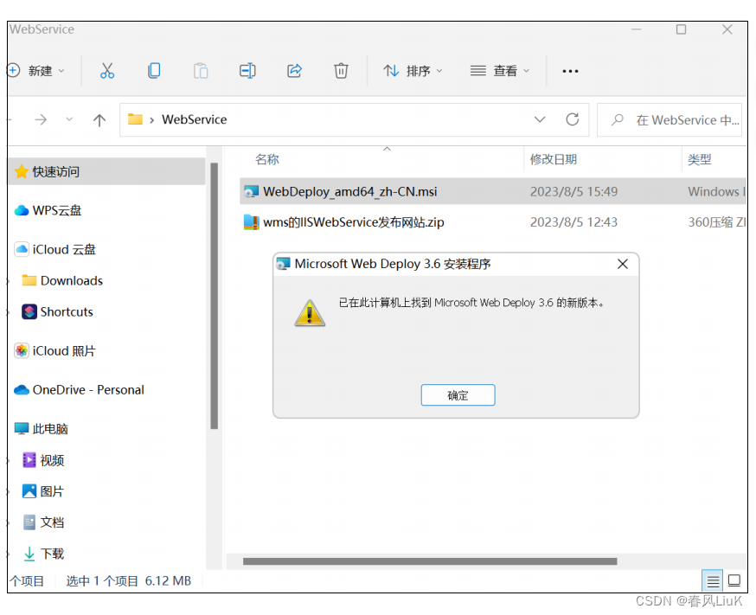Select 快速访问 in navigation pane
756x615 pixels.
pos(107,171)
